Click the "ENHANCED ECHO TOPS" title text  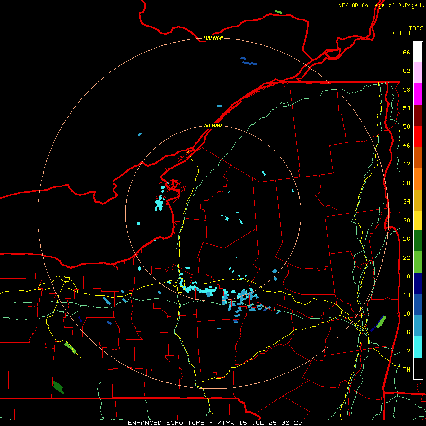[166, 423]
